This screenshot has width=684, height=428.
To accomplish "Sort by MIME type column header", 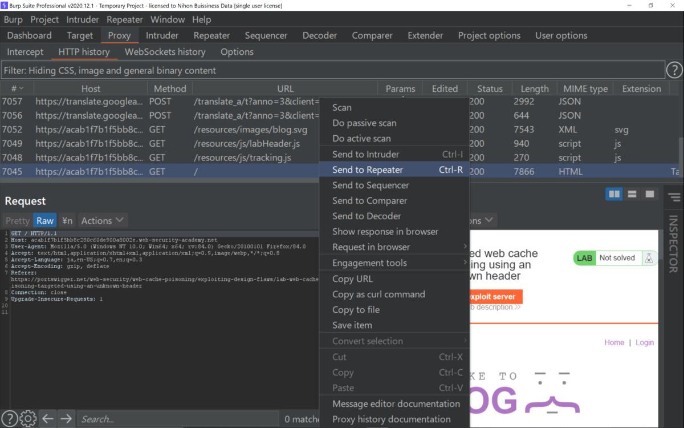I will point(585,88).
